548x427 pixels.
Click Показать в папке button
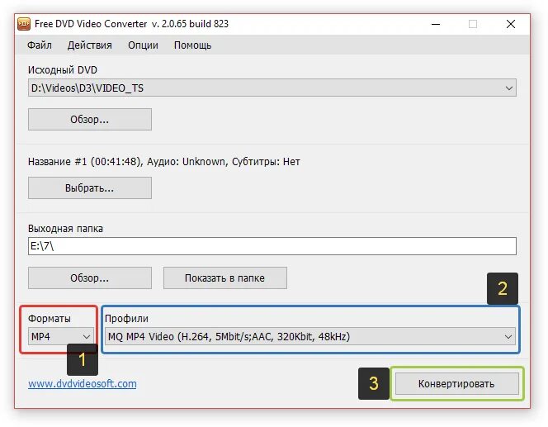tap(225, 278)
